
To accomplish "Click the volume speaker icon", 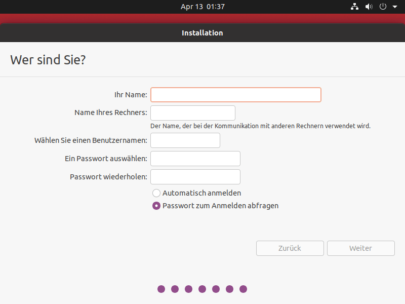I will tap(369, 7).
